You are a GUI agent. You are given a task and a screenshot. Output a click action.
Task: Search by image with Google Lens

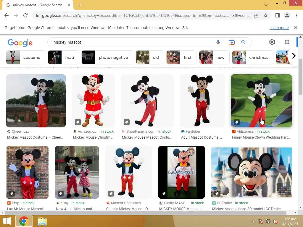point(231,42)
